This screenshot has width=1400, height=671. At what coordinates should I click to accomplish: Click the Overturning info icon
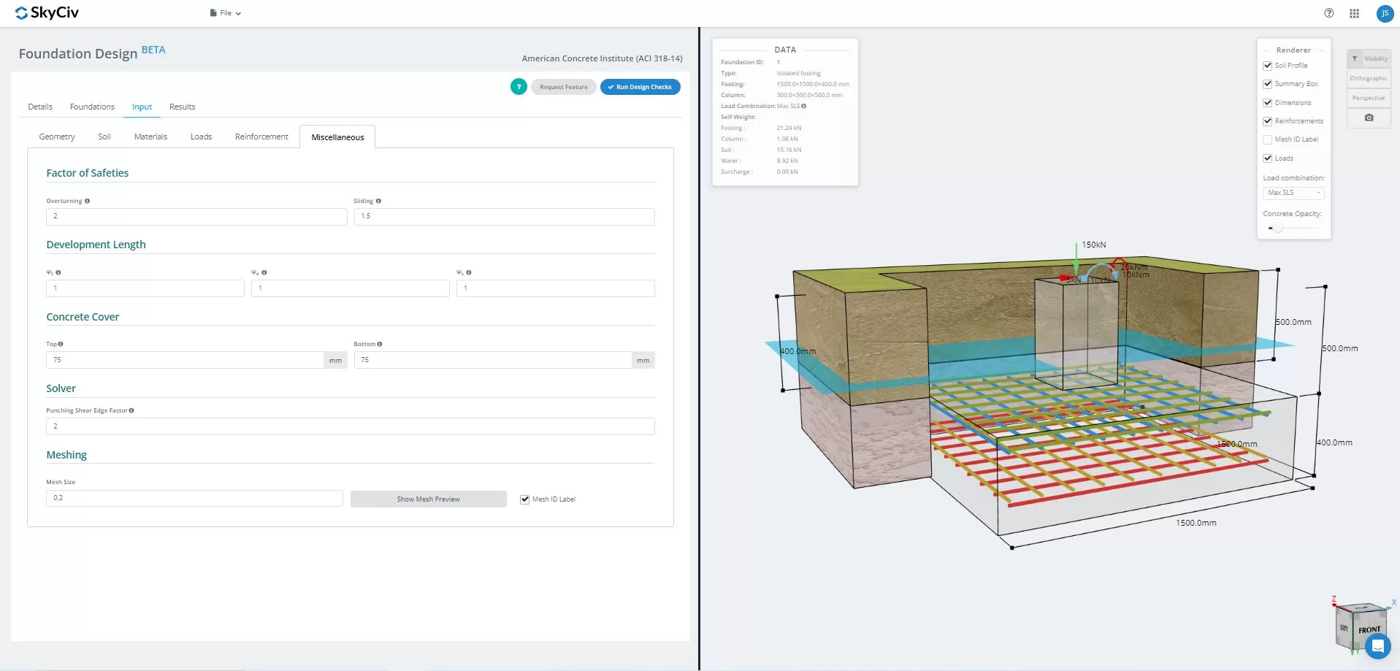coord(87,201)
